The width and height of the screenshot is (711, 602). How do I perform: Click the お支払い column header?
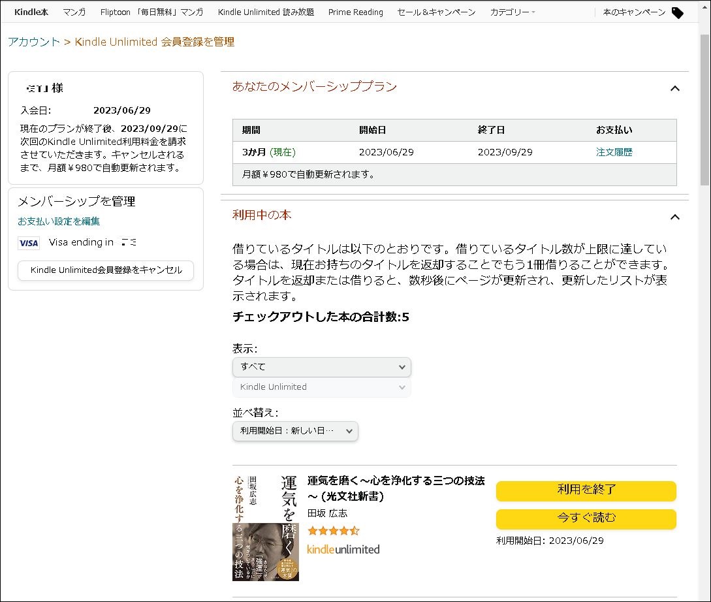pos(614,130)
